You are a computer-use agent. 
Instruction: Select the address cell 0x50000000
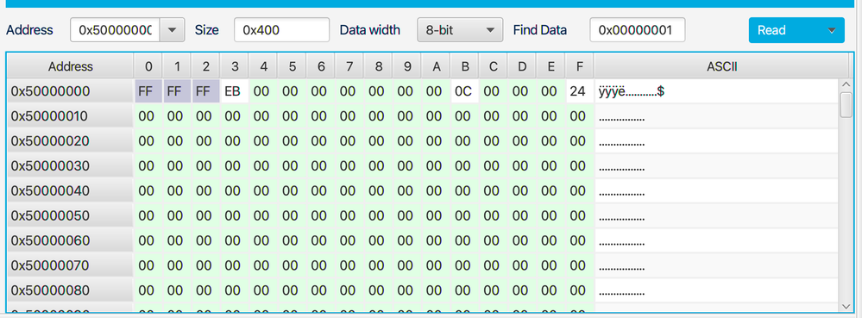(x=71, y=91)
